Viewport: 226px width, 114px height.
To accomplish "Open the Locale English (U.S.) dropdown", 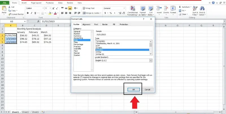I will 151,60.
